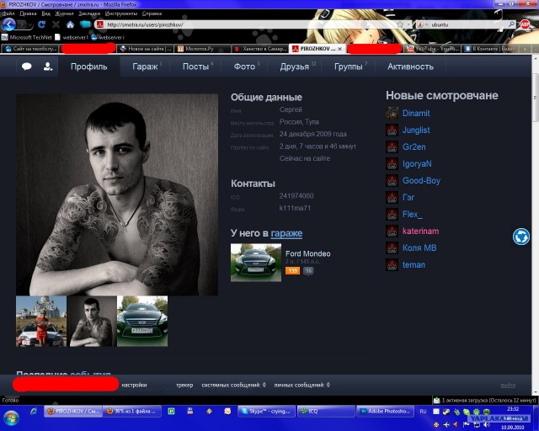
Task: Open the 36% download window in taskbar
Action: (131, 411)
